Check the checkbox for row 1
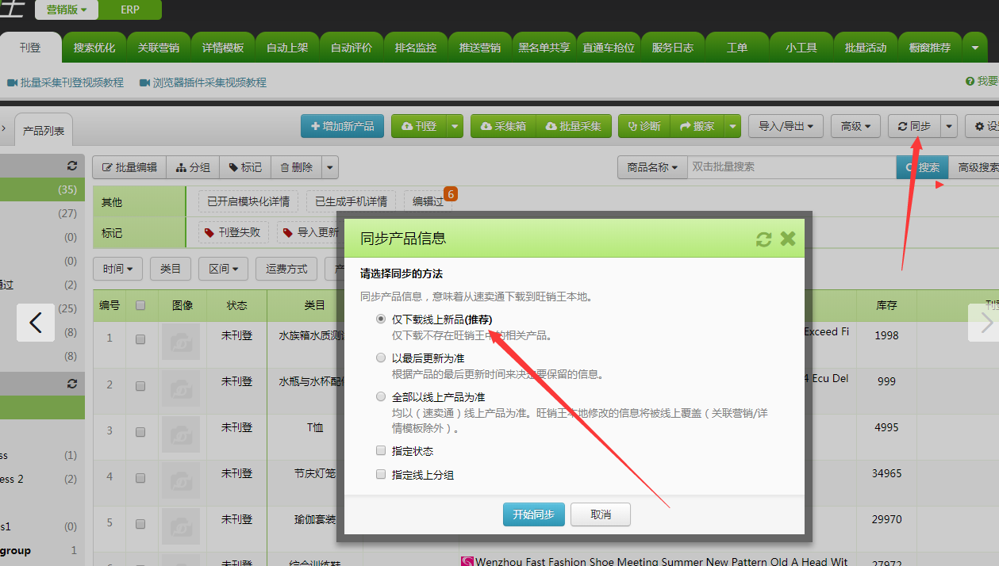999x566 pixels. pyautogui.click(x=140, y=338)
